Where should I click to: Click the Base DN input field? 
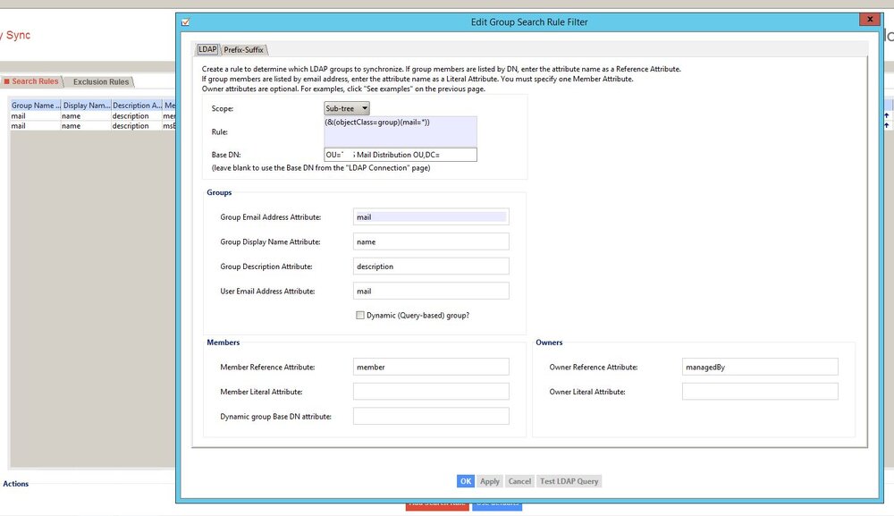(x=401, y=155)
